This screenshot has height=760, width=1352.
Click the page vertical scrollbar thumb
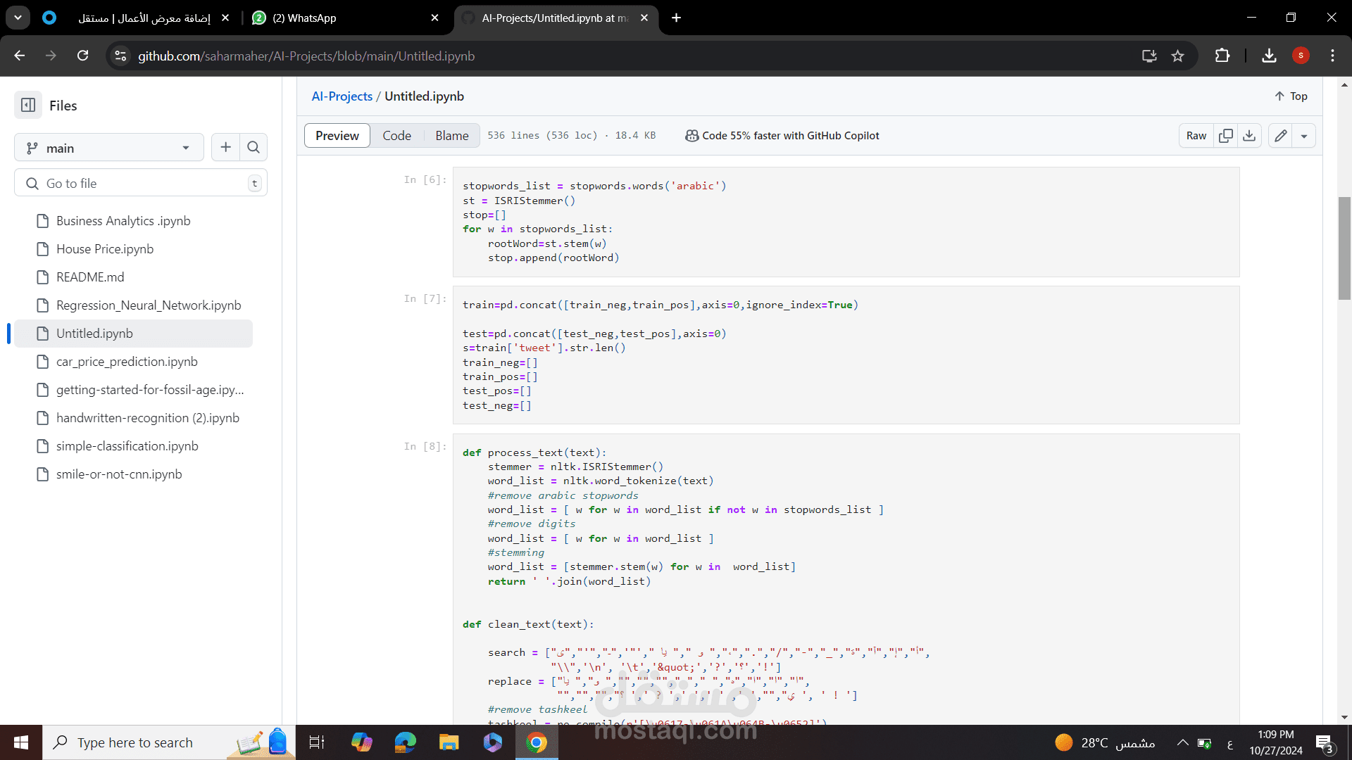[1344, 248]
